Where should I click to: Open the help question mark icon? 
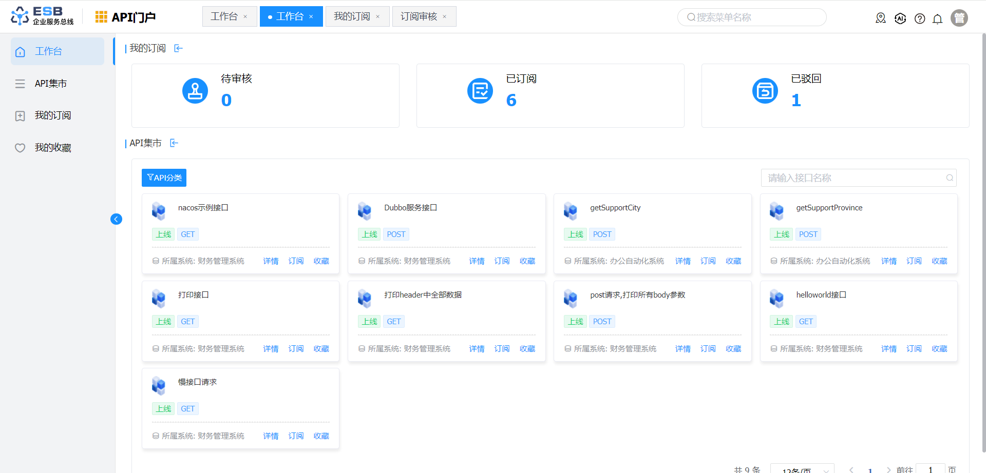(920, 19)
